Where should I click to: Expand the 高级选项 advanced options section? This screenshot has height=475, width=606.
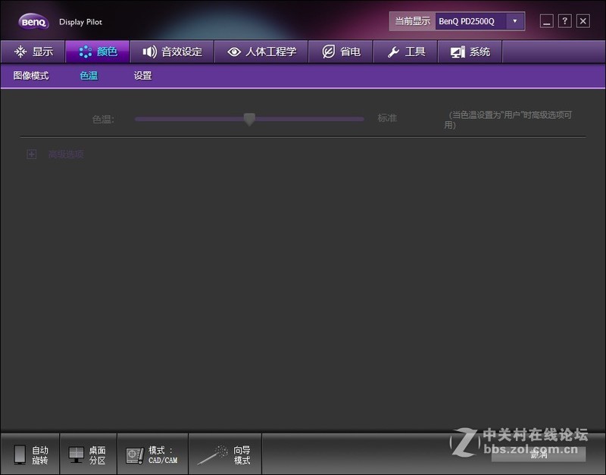(x=31, y=154)
